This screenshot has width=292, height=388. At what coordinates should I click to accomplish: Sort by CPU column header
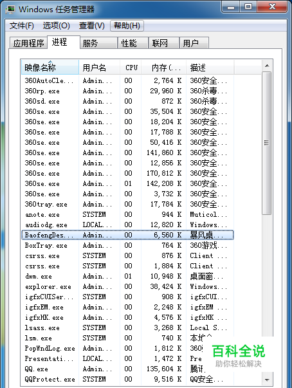pos(131,68)
